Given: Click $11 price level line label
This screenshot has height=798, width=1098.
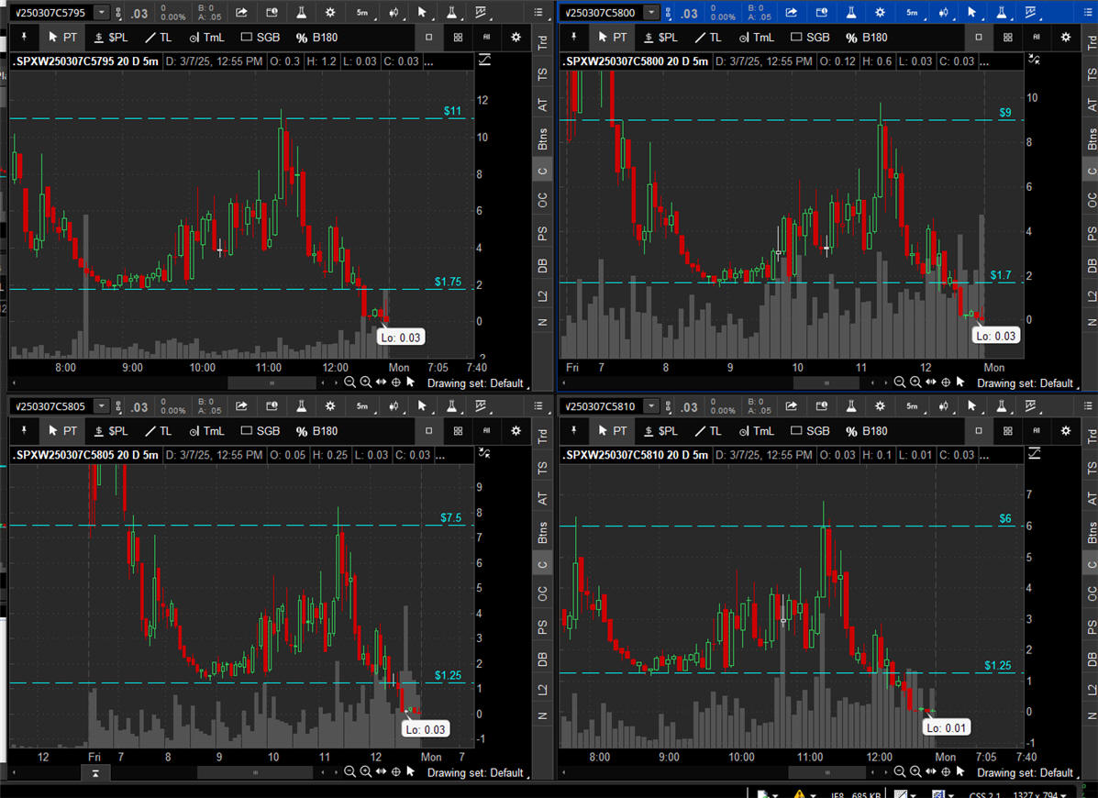Looking at the screenshot, I should [452, 111].
